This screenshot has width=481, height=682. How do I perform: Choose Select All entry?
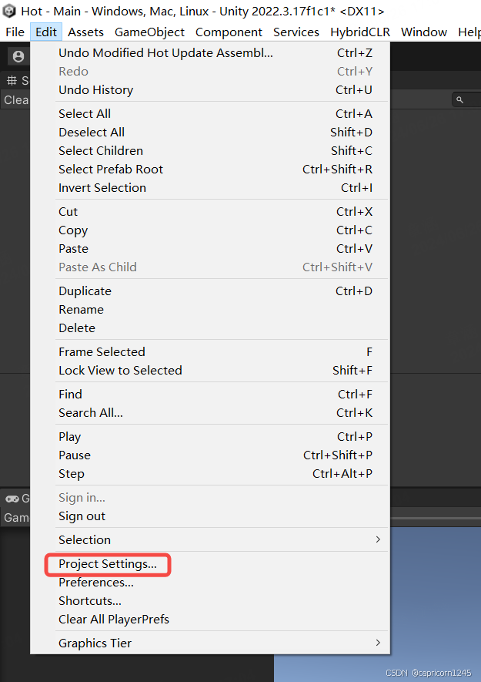[x=85, y=114]
